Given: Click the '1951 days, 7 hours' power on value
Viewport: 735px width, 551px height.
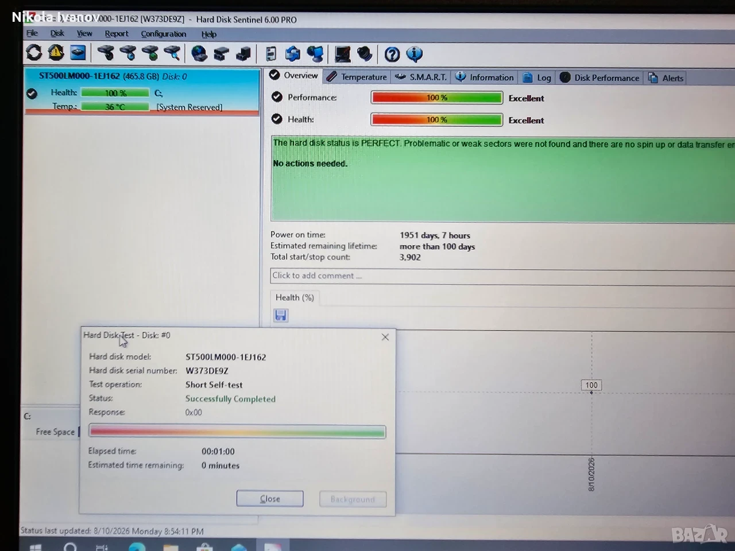Looking at the screenshot, I should click(435, 235).
